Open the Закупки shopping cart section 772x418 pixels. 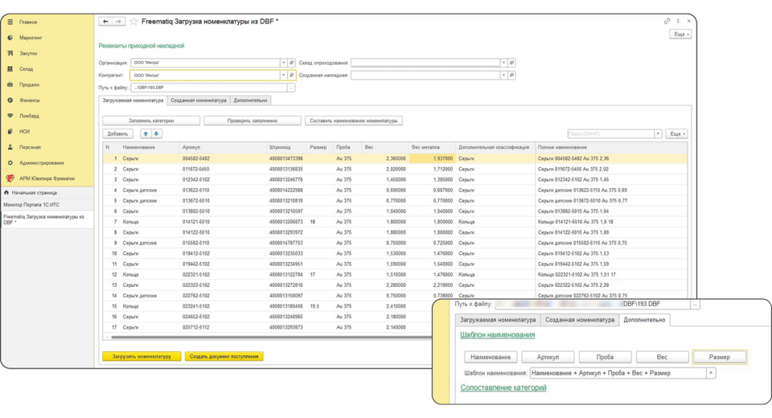coord(28,53)
